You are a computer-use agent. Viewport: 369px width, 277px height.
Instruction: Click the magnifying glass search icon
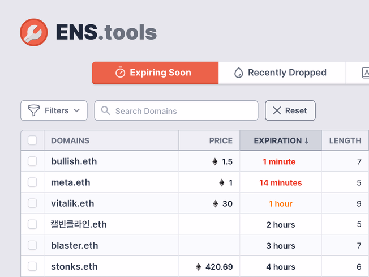(x=105, y=110)
